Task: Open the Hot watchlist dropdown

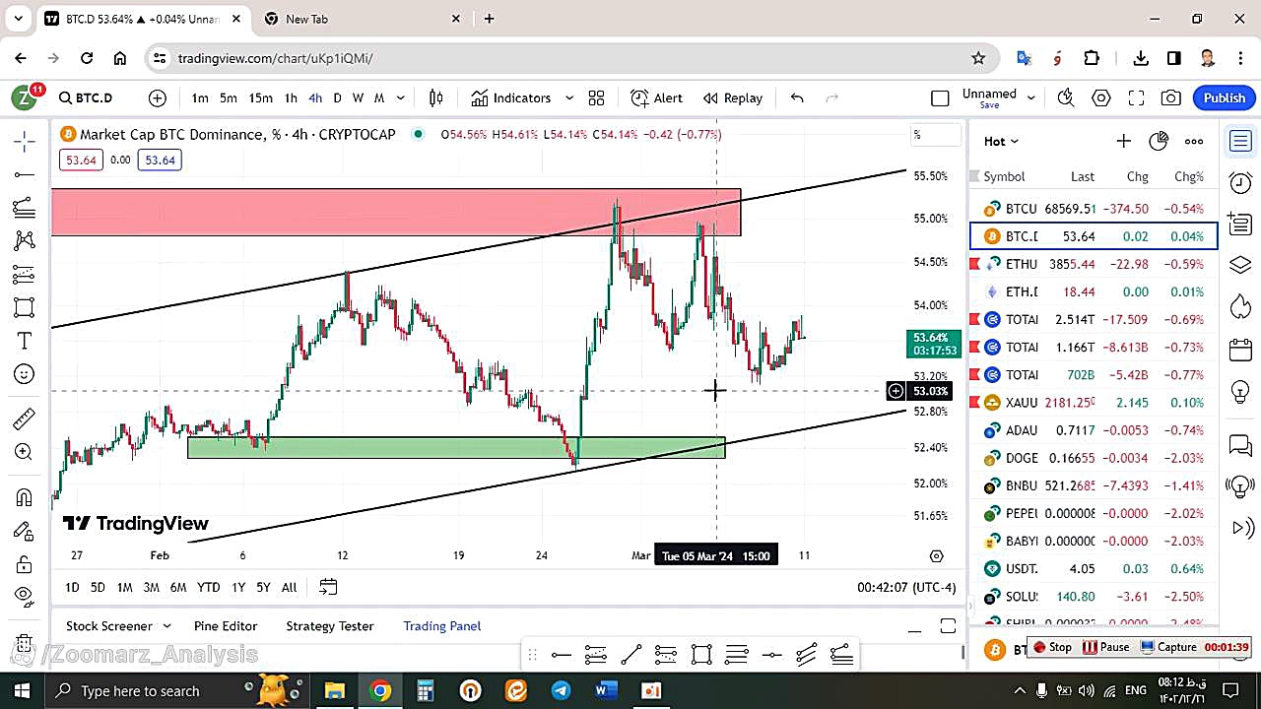Action: 1001,141
